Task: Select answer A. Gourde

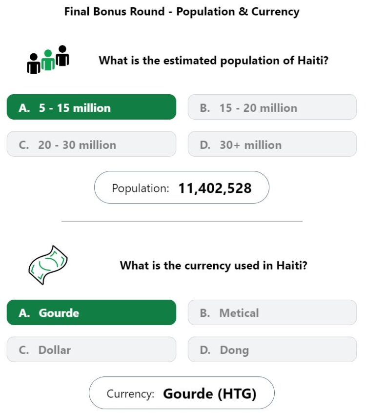Action: tap(91, 312)
